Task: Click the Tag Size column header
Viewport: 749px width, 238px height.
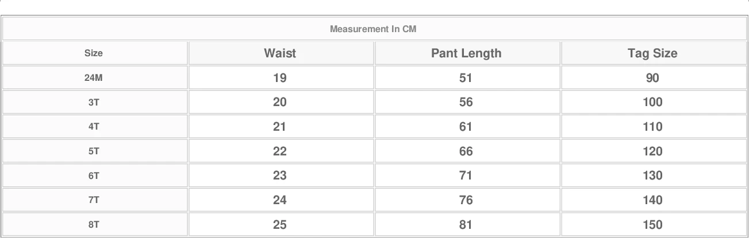Action: 652,53
